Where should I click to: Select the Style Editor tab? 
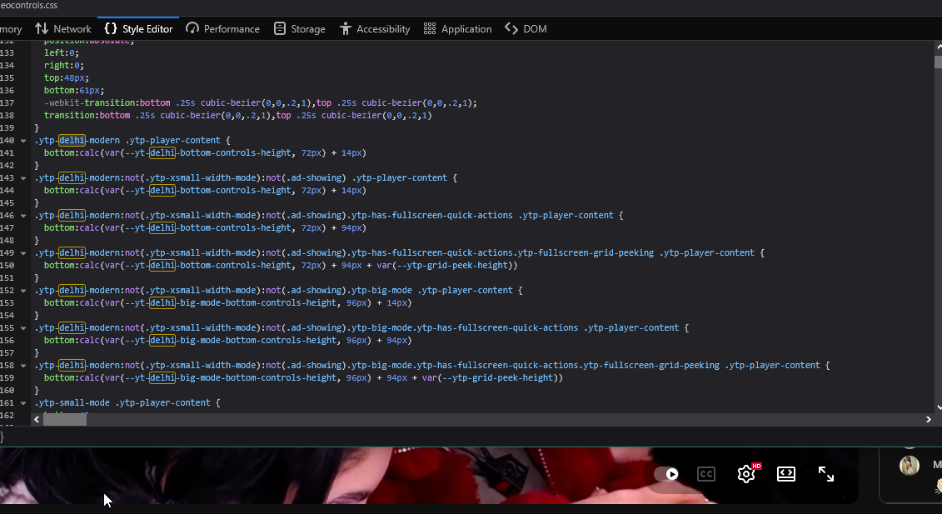click(x=138, y=29)
